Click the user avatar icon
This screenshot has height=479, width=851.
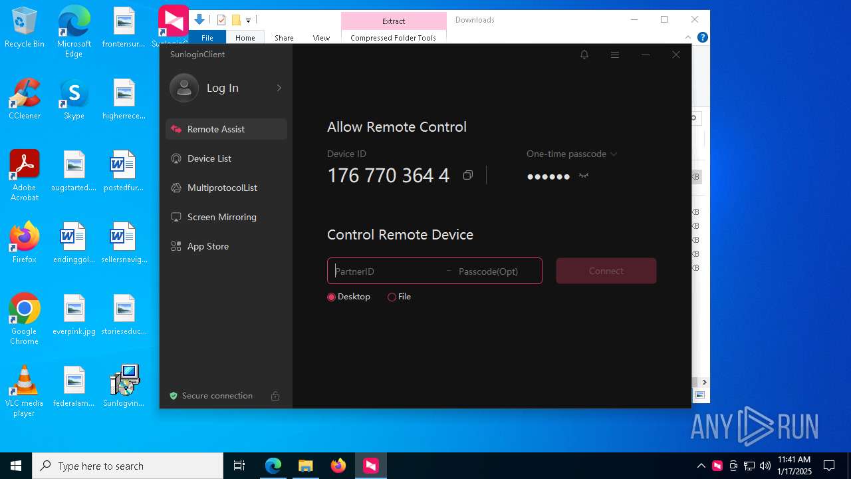[x=184, y=88]
